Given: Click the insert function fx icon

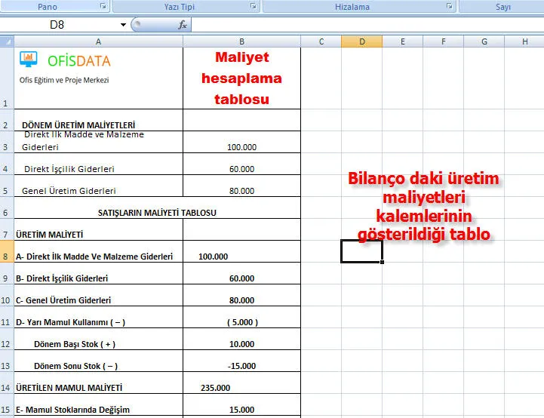Looking at the screenshot, I should (183, 25).
